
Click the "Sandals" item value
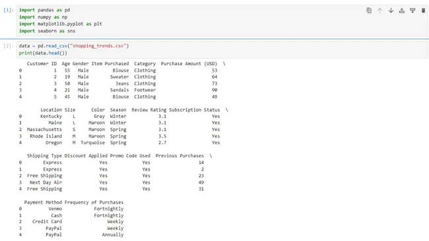tap(119, 90)
